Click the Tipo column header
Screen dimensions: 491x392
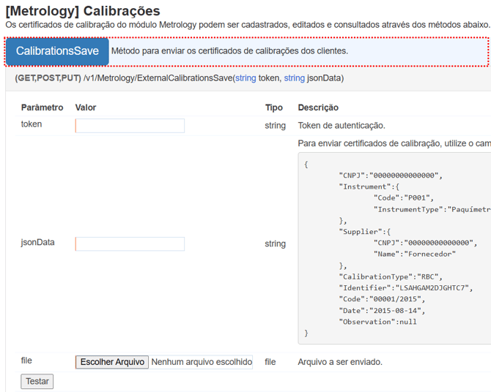coord(273,108)
